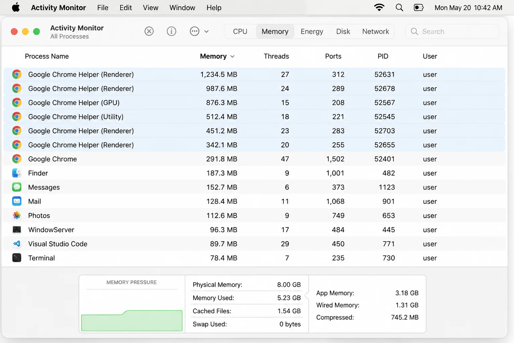
Task: Click the Chrome icon for PID 52631 row
Action: [17, 74]
